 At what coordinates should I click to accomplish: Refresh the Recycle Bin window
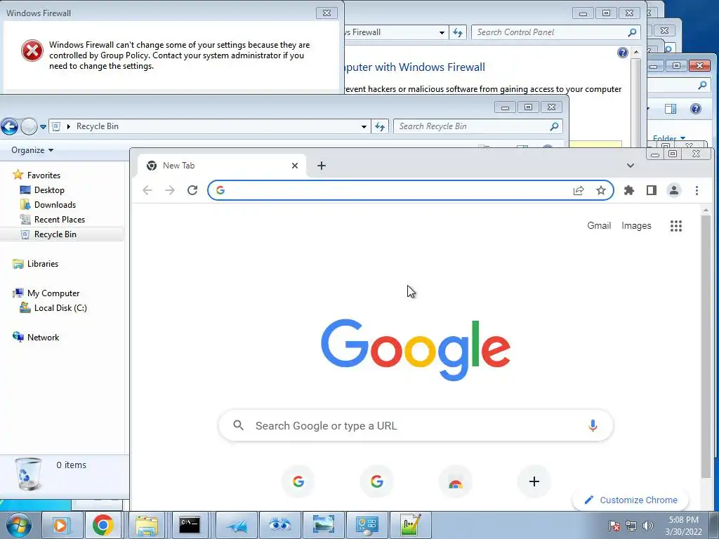380,126
